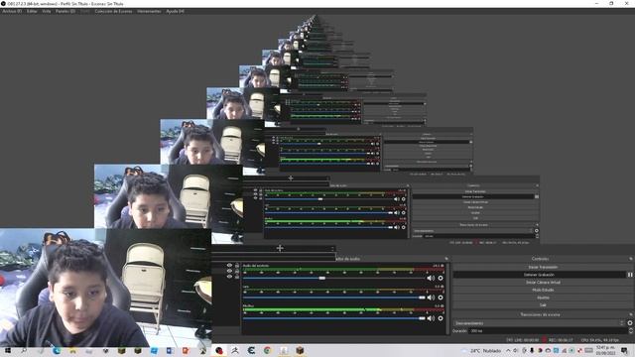This screenshot has height=357, width=635.
Task: Click the OBS Studio taskbar icon
Action: pyautogui.click(x=219, y=350)
